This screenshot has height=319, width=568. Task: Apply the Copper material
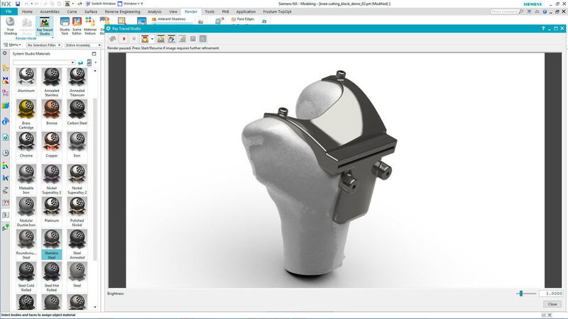pos(51,145)
